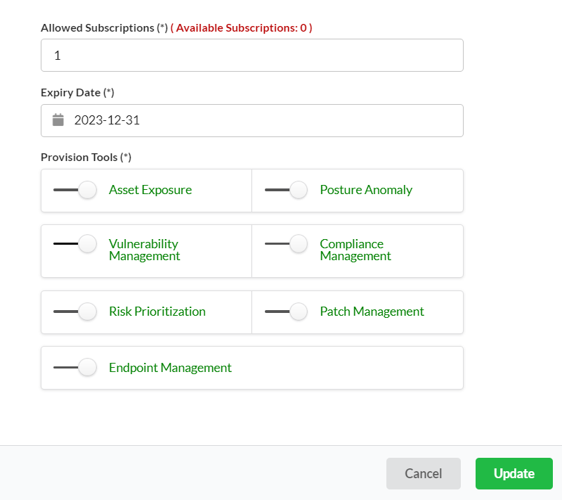Click the Asset Exposure label text
Viewport: 562px width, 500px height.
coord(150,190)
